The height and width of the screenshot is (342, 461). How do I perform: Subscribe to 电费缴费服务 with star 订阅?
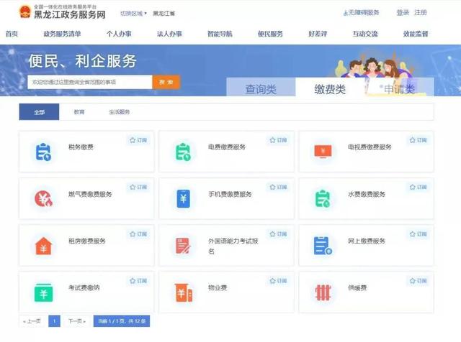[x=278, y=140]
